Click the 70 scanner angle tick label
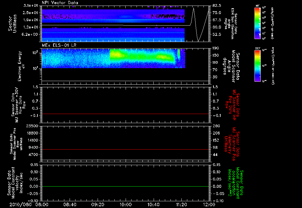 215,70
